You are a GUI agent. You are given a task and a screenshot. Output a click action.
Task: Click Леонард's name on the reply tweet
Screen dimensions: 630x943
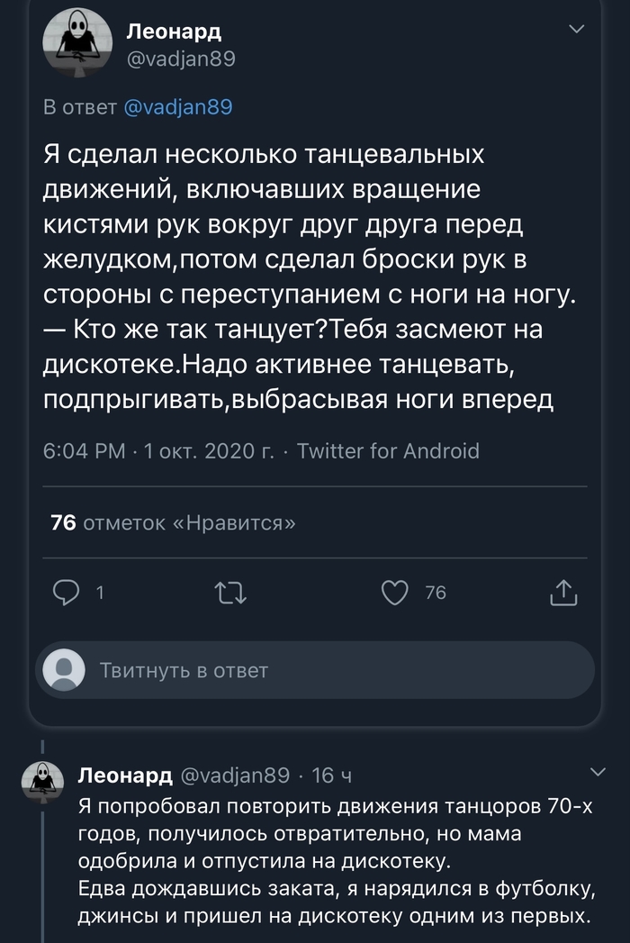(x=126, y=775)
